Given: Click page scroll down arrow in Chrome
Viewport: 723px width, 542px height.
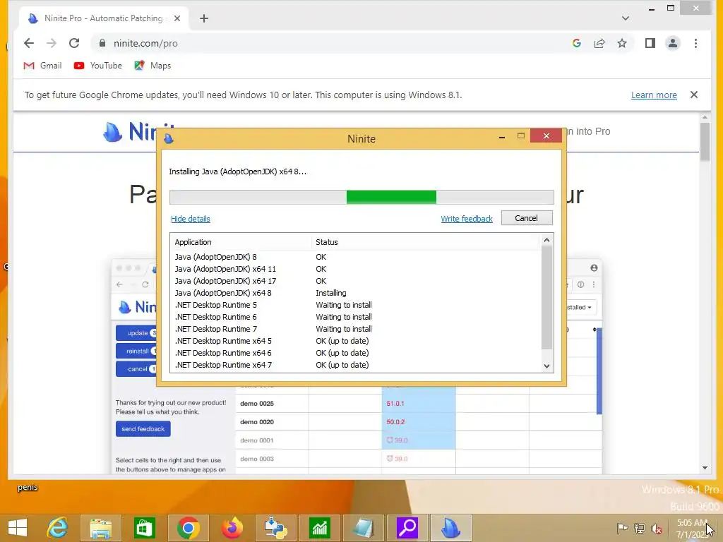Looking at the screenshot, I should [x=705, y=468].
